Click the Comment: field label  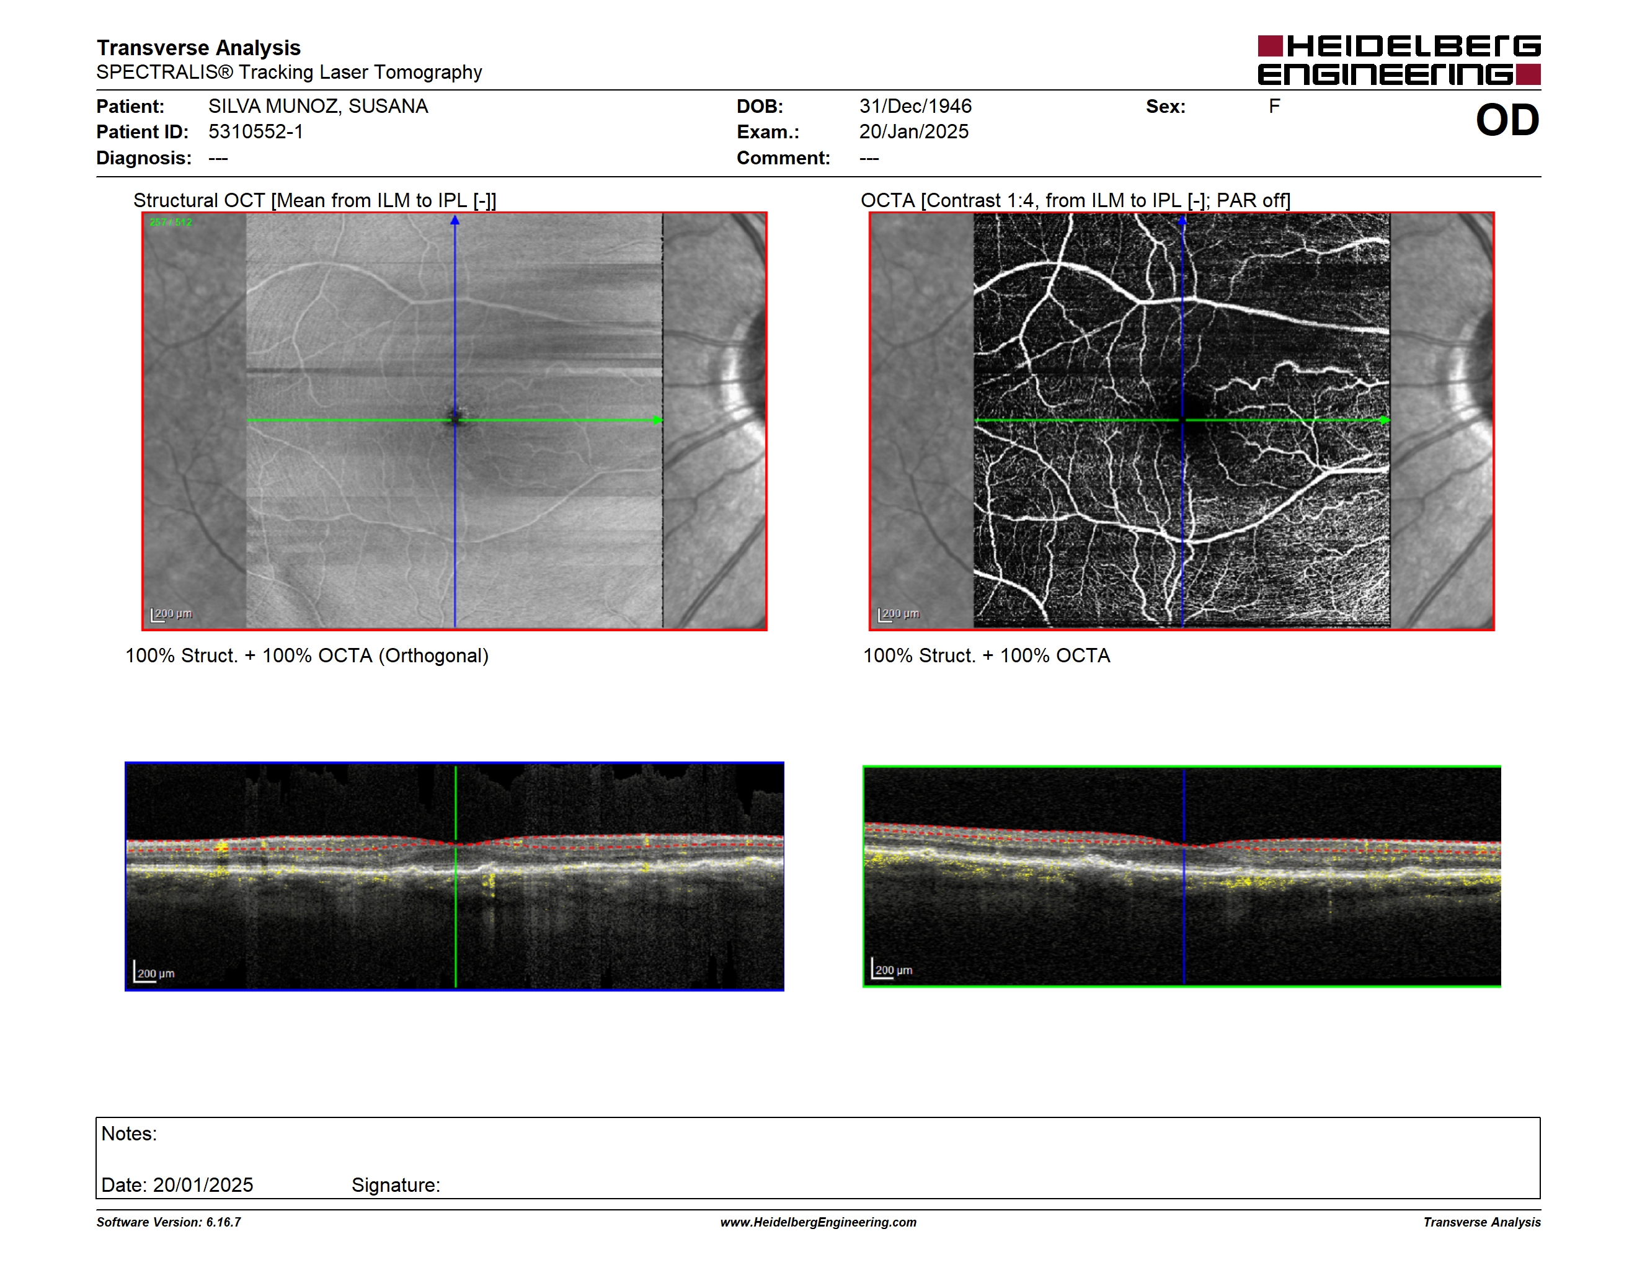point(783,158)
